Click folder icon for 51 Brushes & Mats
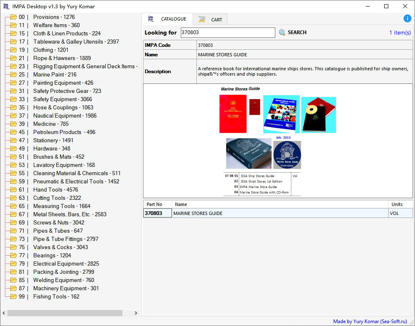This screenshot has width=415, height=326. [13, 157]
